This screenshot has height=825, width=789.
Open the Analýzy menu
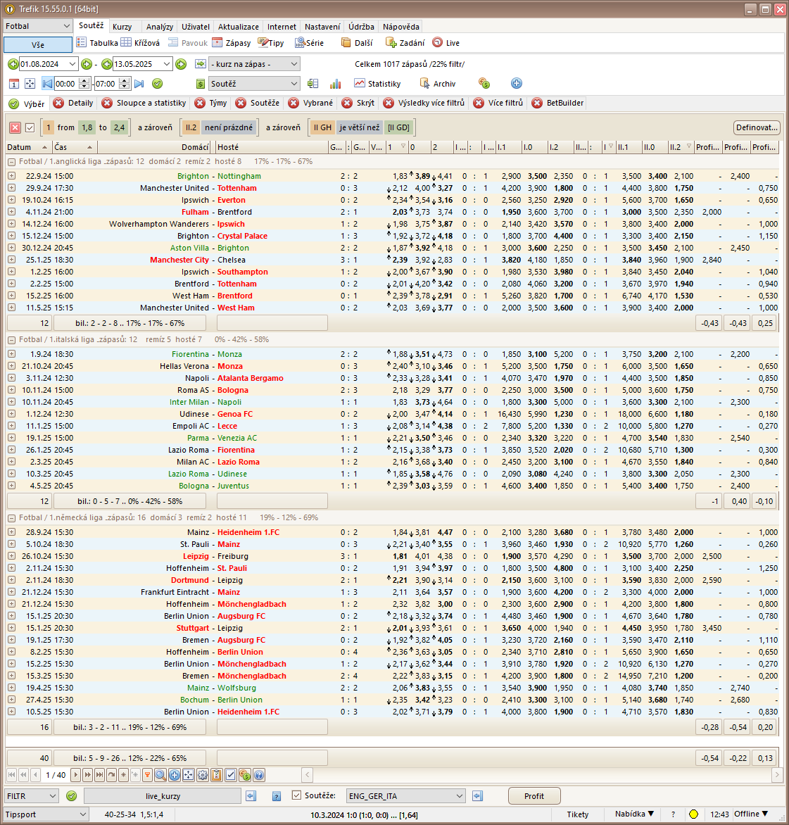(x=159, y=27)
